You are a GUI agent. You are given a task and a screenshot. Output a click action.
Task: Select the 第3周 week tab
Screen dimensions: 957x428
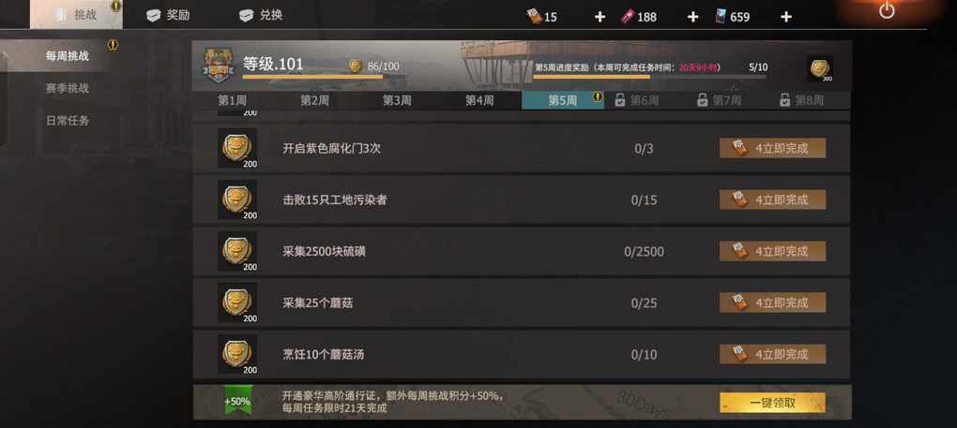[397, 100]
